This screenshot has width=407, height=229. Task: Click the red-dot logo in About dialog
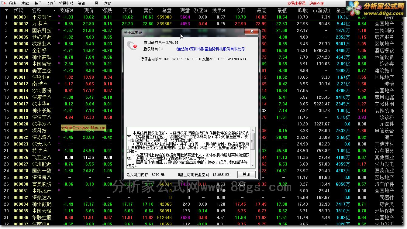[132, 45]
